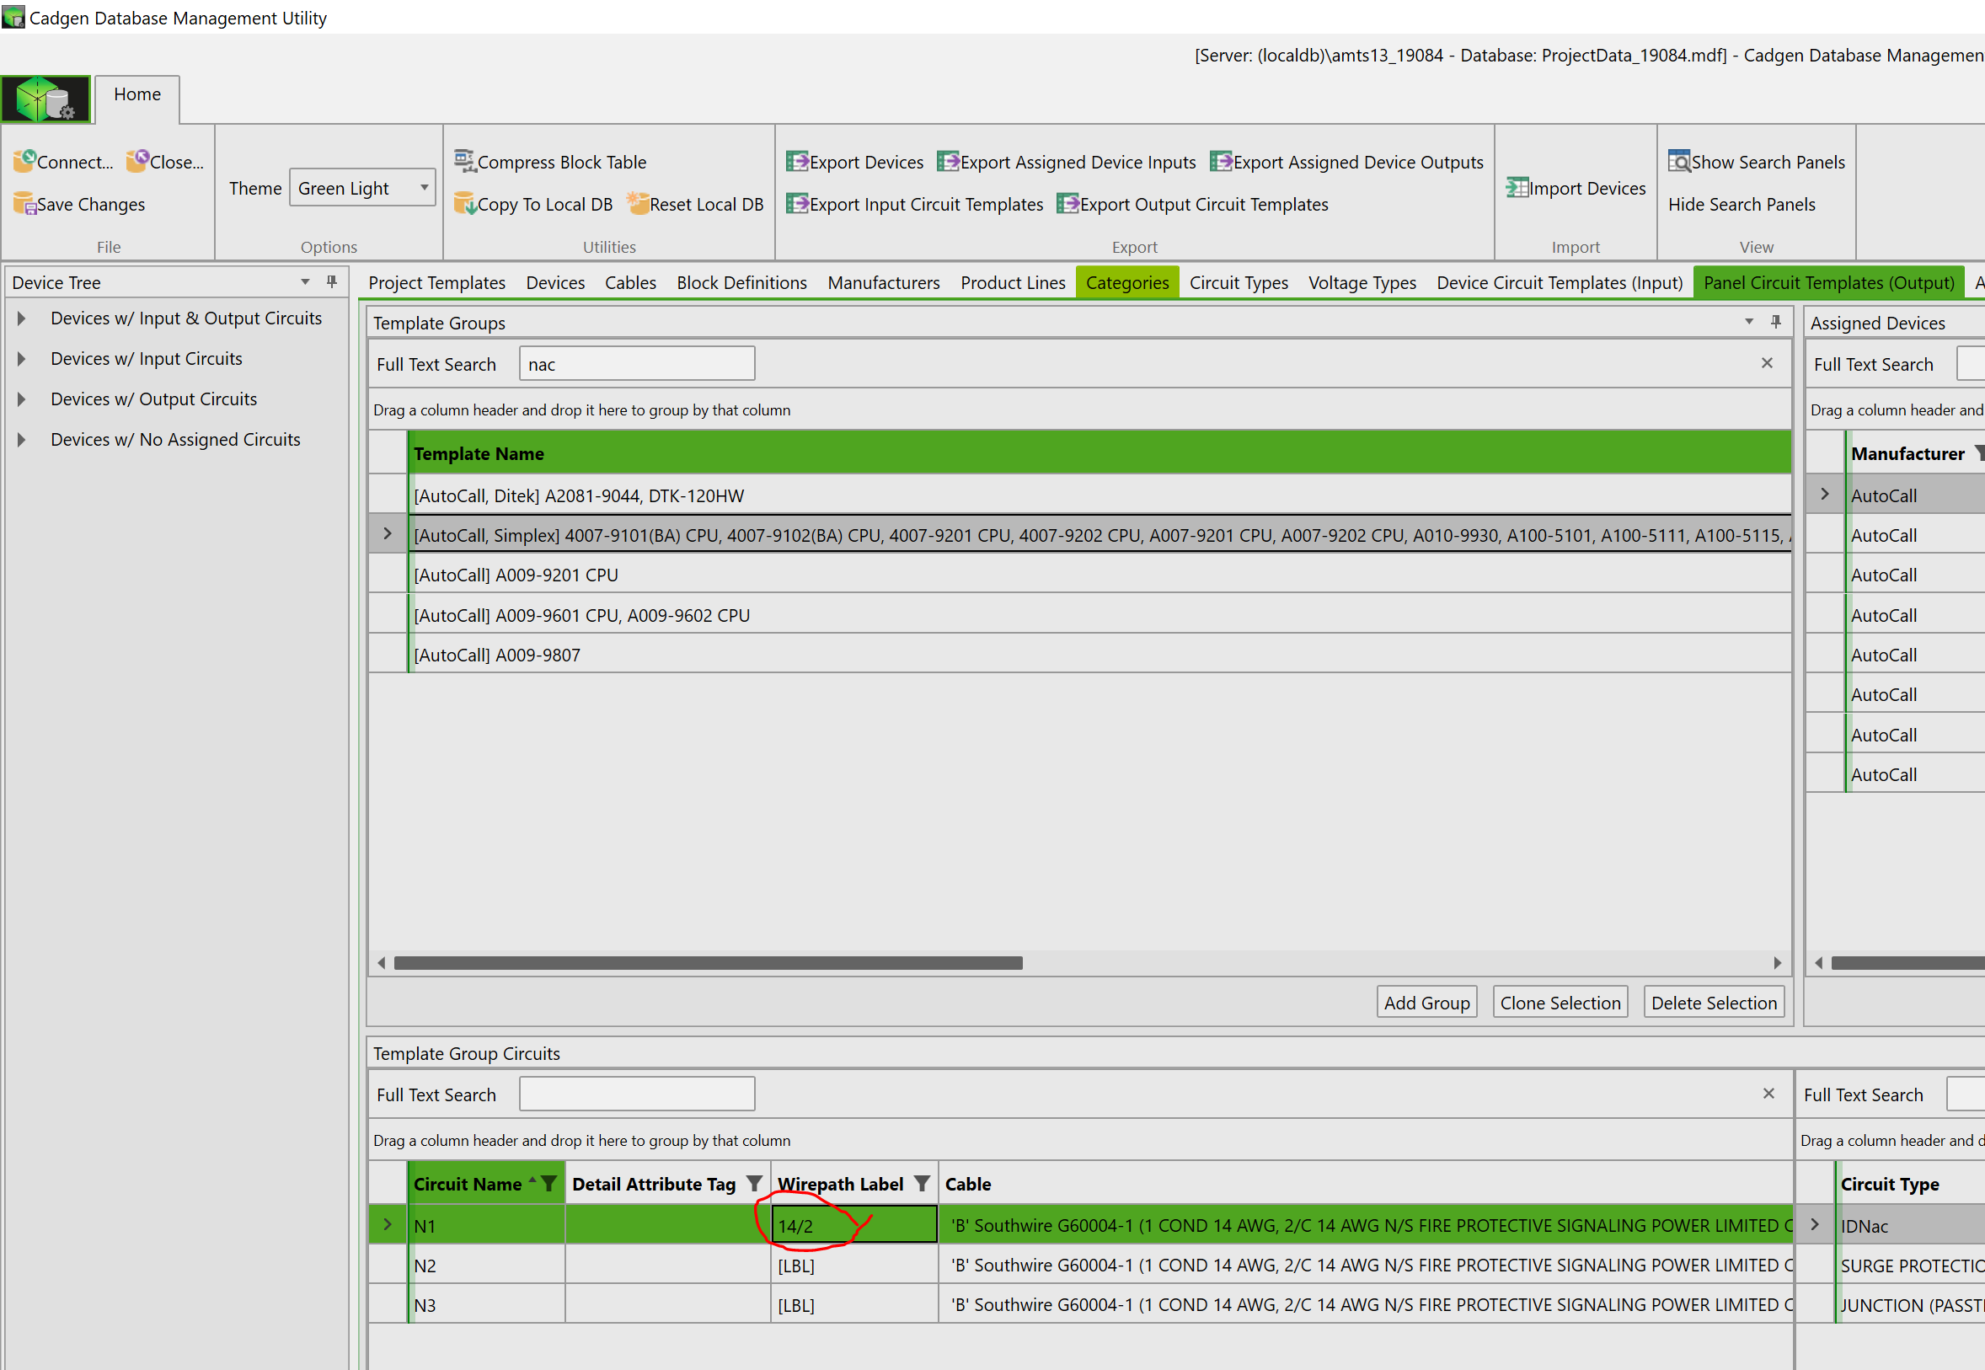The width and height of the screenshot is (1985, 1370).
Task: Click Show Search Panels
Action: 1756,162
